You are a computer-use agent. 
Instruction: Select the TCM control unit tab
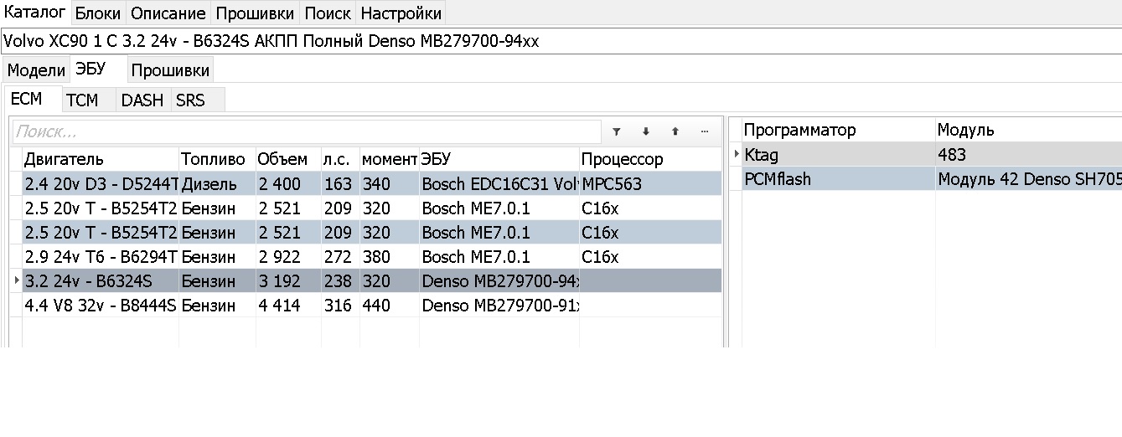(x=82, y=100)
